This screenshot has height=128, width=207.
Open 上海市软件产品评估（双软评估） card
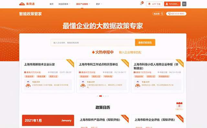coord(100,120)
